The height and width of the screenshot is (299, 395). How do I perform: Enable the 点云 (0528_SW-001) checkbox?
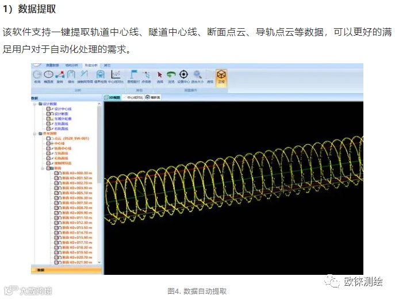(x=48, y=139)
